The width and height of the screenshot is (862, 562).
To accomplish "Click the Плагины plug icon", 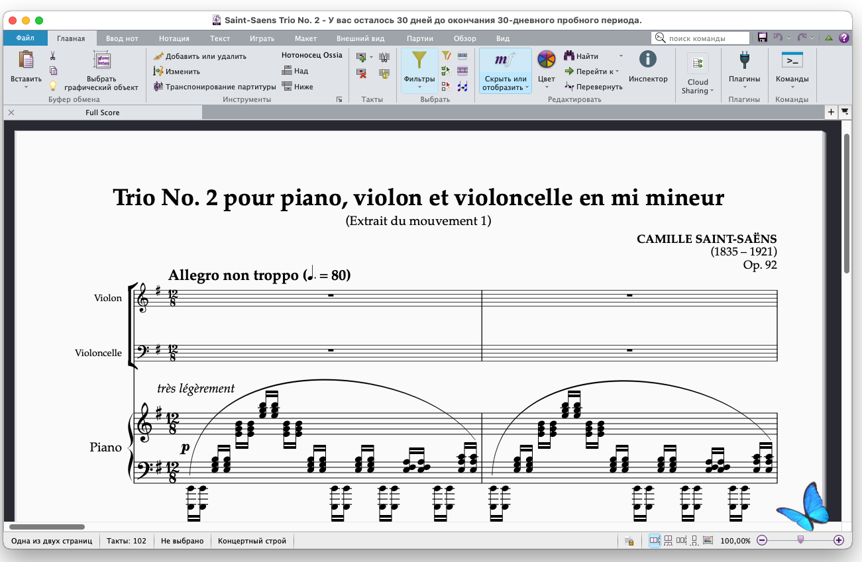I will point(744,60).
